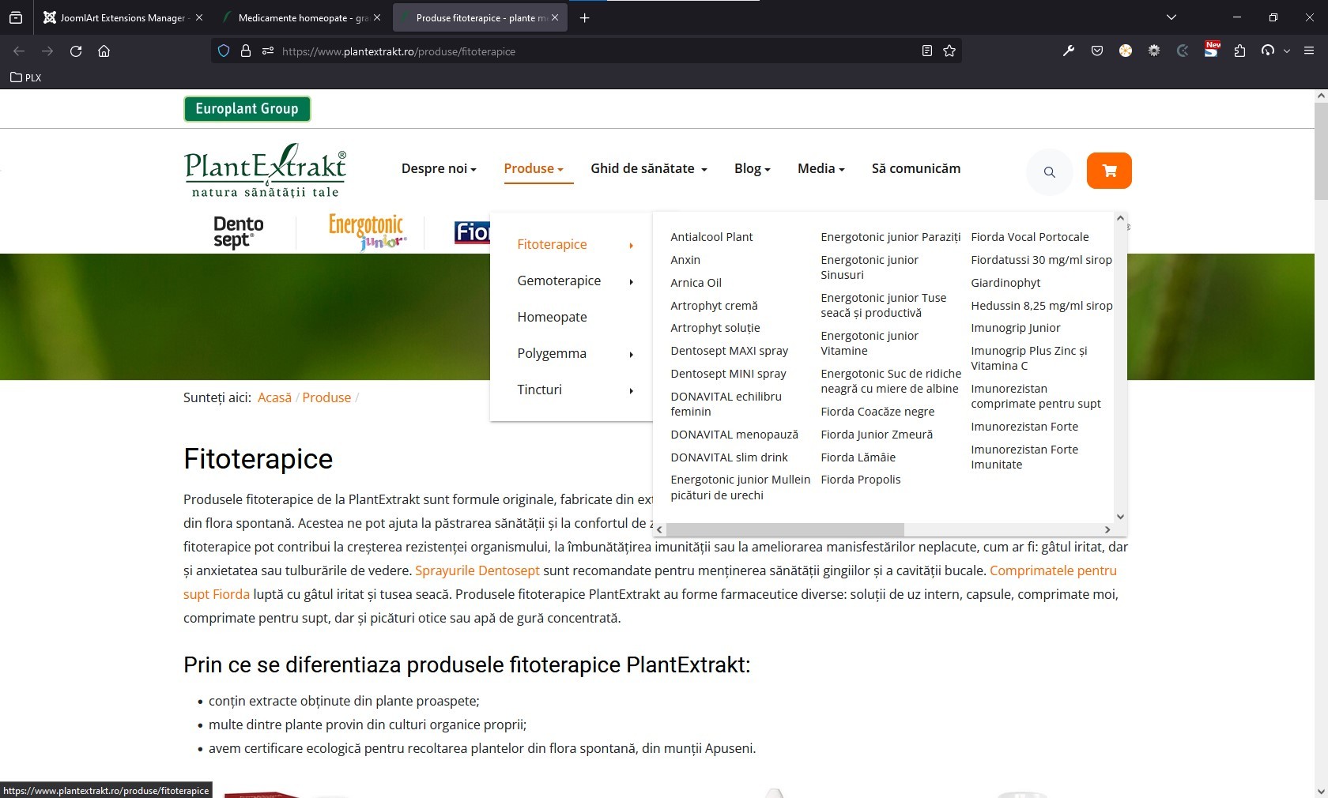Viewport: 1328px width, 798px height.
Task: Toggle Firefox reader view icon
Action: pyautogui.click(x=927, y=51)
